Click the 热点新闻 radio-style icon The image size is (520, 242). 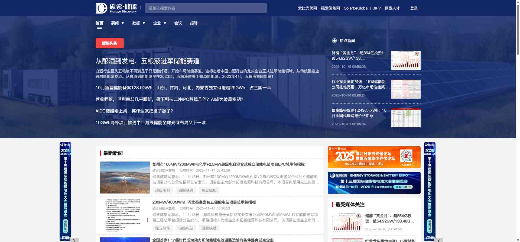(334, 41)
